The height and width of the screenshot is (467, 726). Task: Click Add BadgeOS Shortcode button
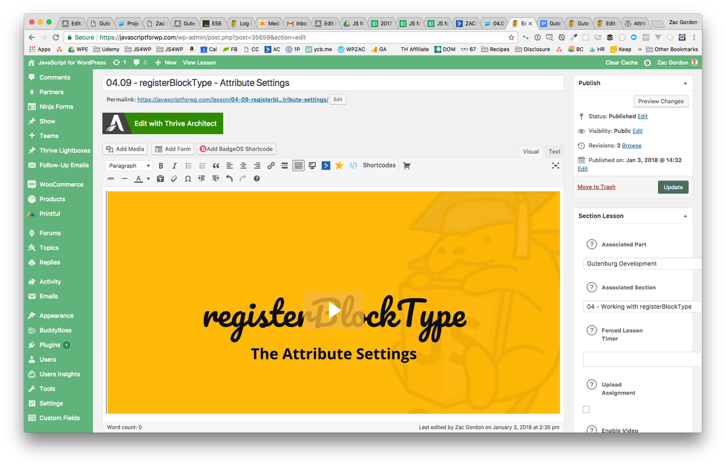point(237,149)
